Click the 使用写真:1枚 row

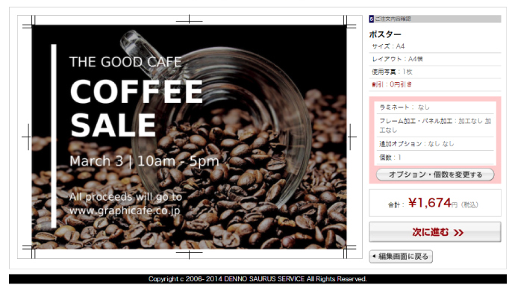[x=435, y=72]
